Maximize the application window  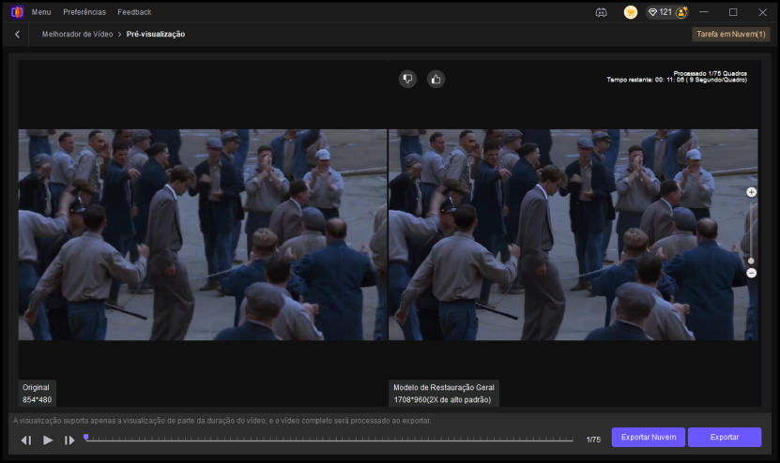click(733, 12)
